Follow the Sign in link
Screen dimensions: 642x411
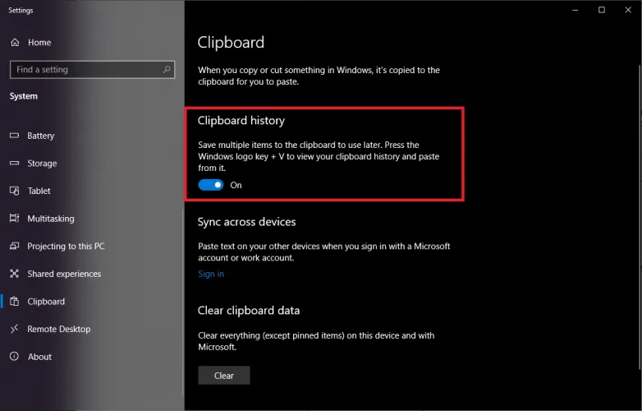[211, 274]
